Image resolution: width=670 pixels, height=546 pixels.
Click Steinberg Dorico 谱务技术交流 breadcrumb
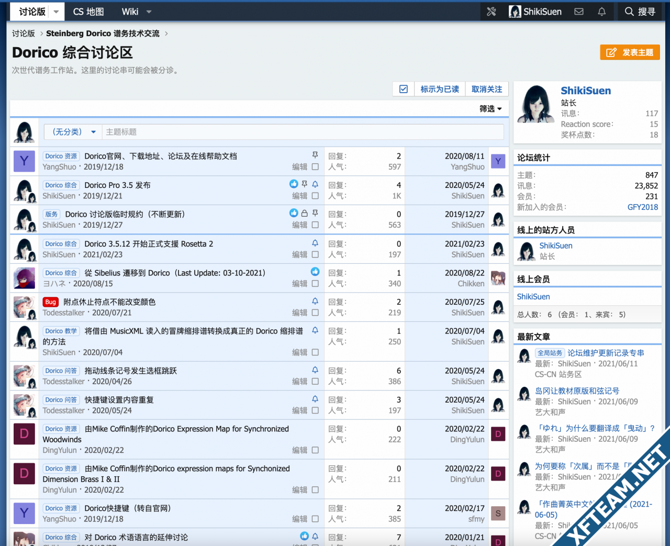(x=103, y=34)
